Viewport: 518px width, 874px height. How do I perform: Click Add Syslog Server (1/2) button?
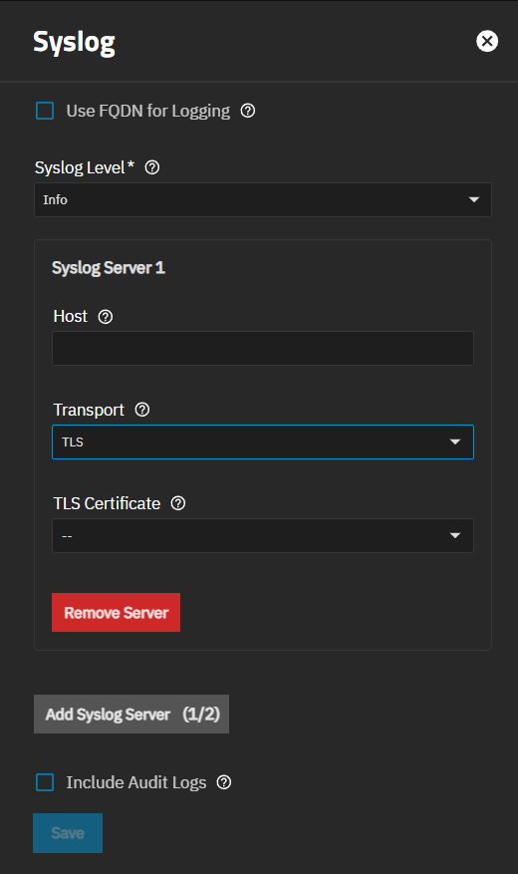click(131, 714)
